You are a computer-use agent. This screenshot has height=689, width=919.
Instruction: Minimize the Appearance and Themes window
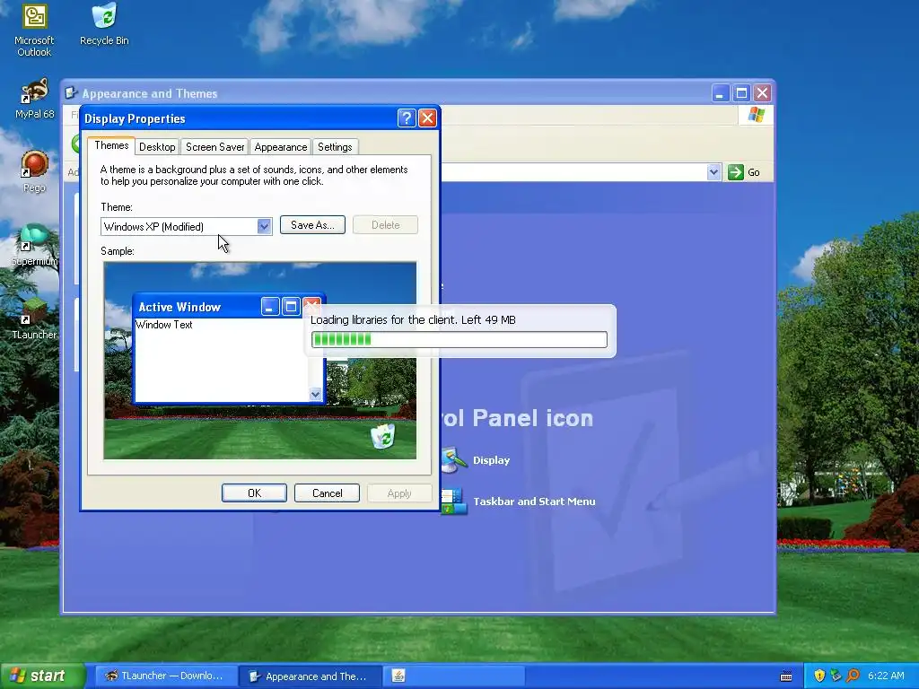(x=721, y=93)
